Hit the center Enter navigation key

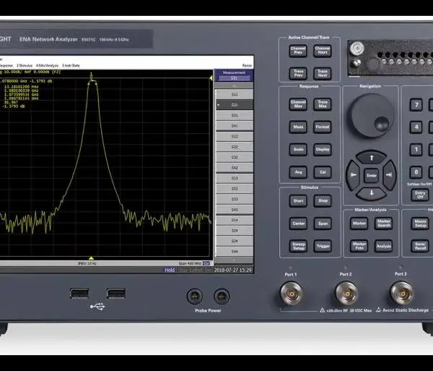(x=372, y=176)
